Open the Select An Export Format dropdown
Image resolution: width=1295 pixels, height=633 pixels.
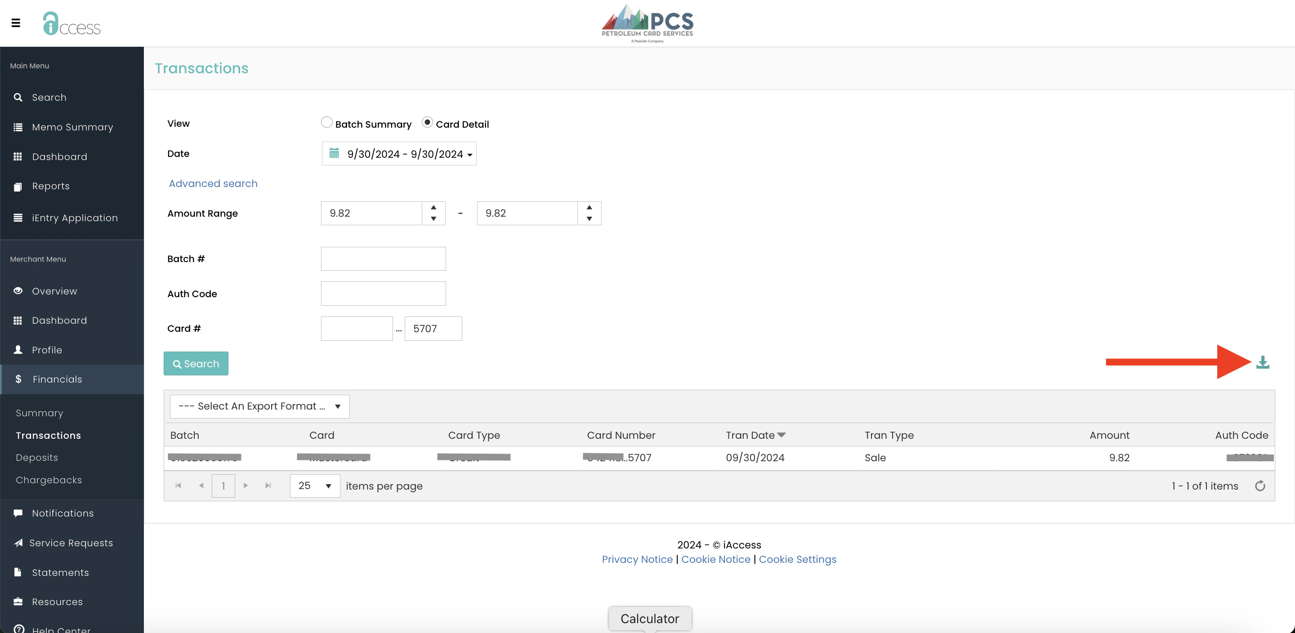[x=259, y=406]
